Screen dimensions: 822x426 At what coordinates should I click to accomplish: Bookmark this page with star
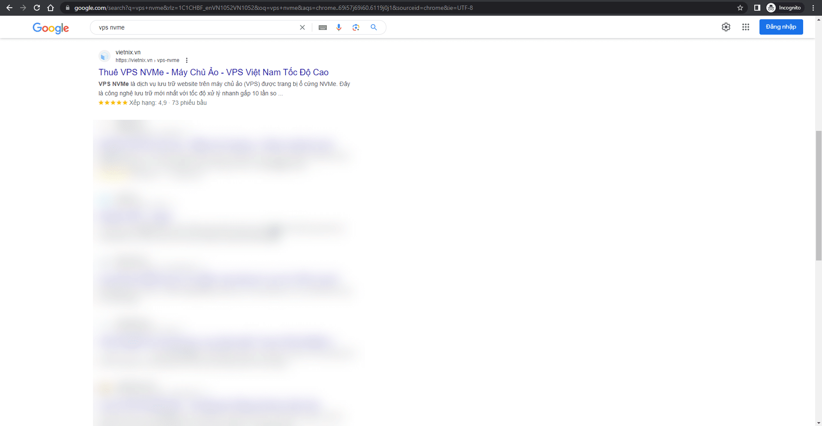click(740, 8)
